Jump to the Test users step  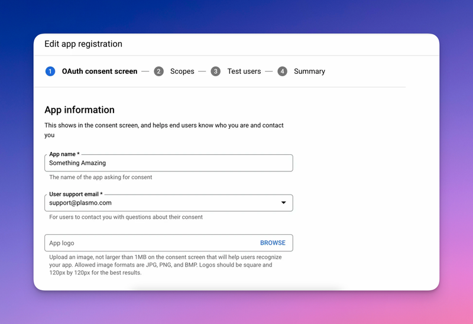click(244, 71)
